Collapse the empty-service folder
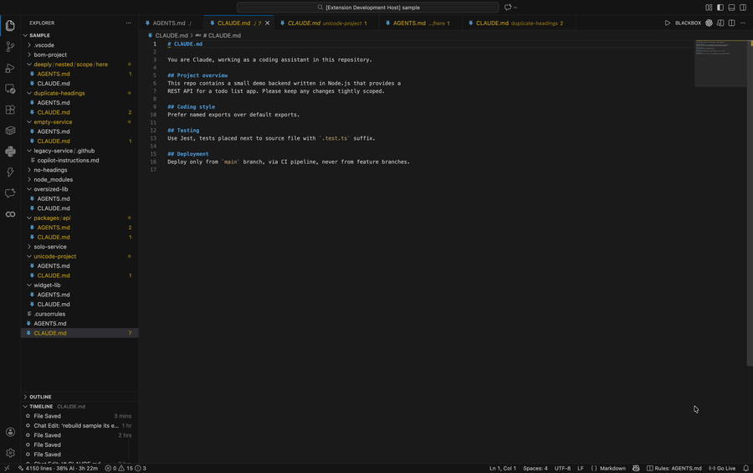 tap(53, 122)
